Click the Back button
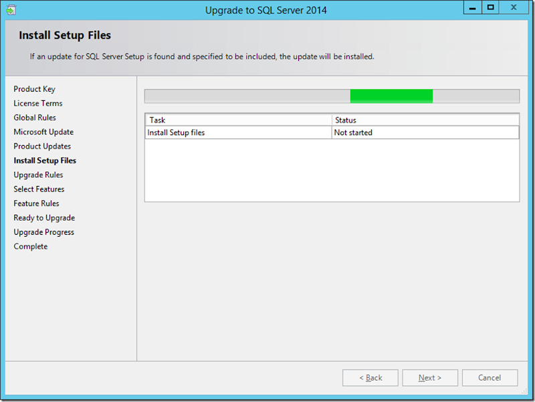The image size is (535, 402). 370,378
